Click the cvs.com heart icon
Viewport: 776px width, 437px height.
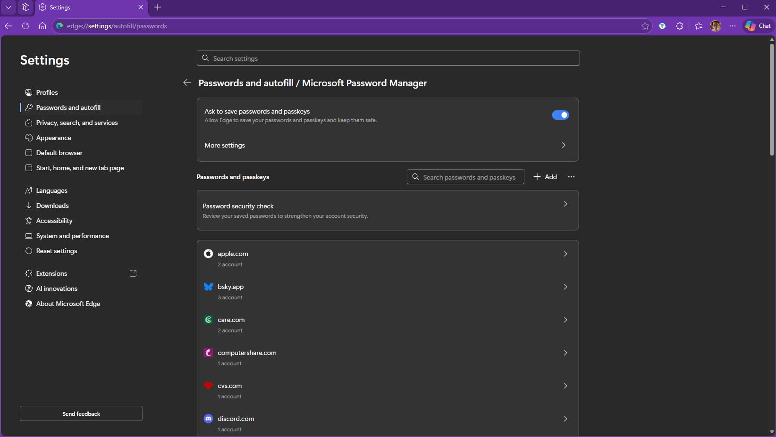208,386
